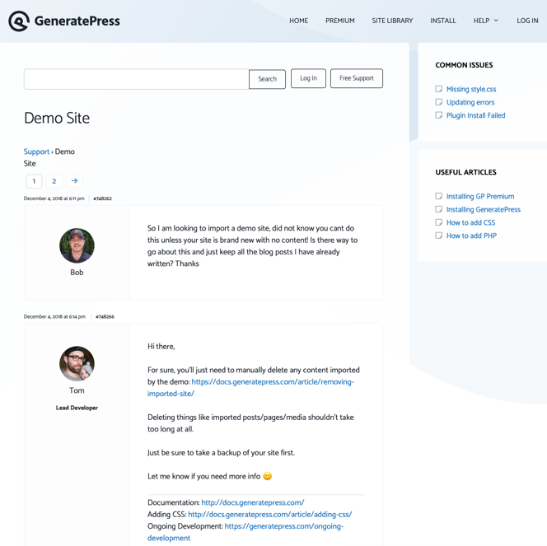Screen dimensions: 547x546
Task: Go to page 2 in pagination
Action: [x=54, y=181]
